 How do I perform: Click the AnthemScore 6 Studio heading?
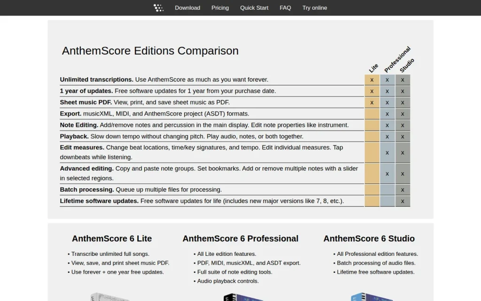click(x=369, y=238)
